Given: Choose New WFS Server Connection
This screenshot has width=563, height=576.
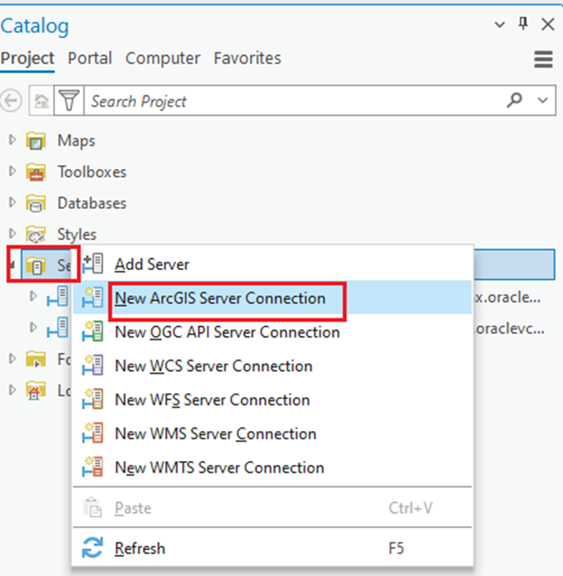Looking at the screenshot, I should click(x=272, y=399).
